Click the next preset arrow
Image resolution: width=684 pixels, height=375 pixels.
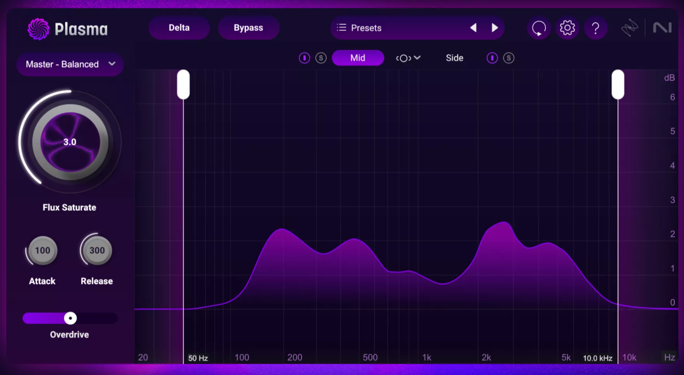point(495,28)
